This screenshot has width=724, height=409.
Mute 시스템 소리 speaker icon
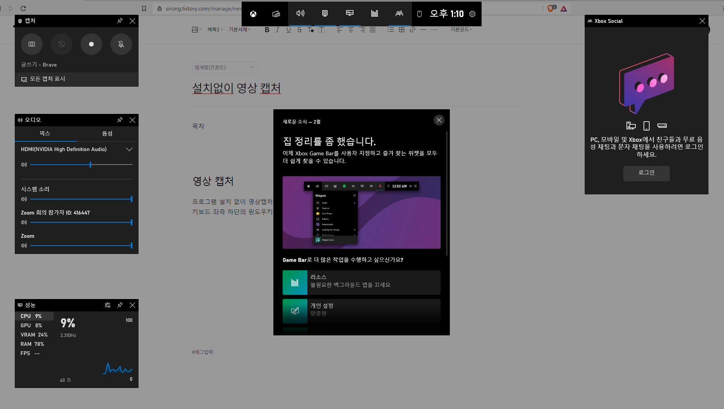(x=24, y=199)
